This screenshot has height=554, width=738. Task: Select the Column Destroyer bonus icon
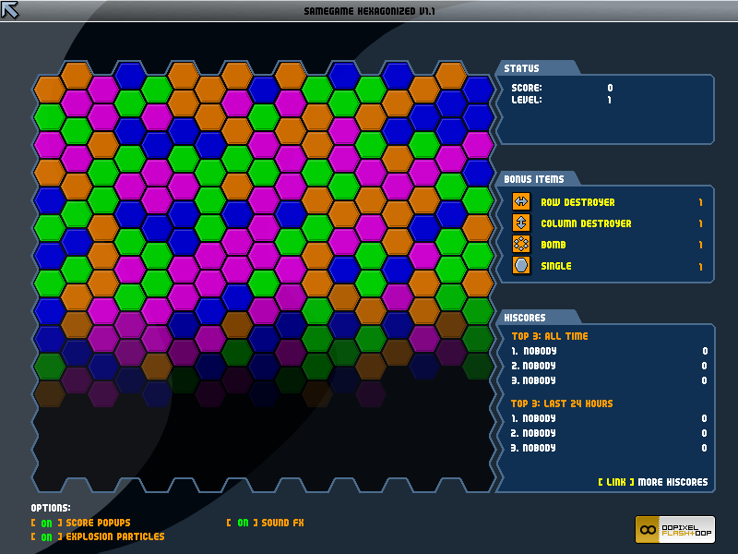pos(521,223)
